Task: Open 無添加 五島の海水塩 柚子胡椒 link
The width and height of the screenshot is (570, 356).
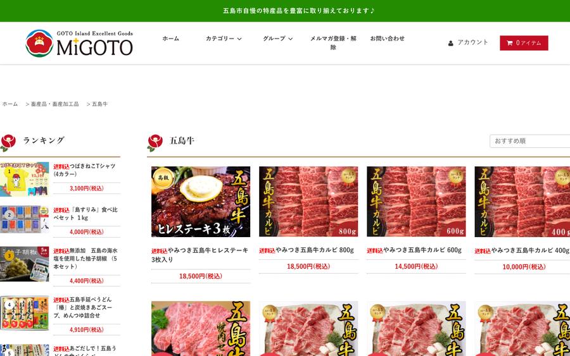Action: [x=85, y=259]
